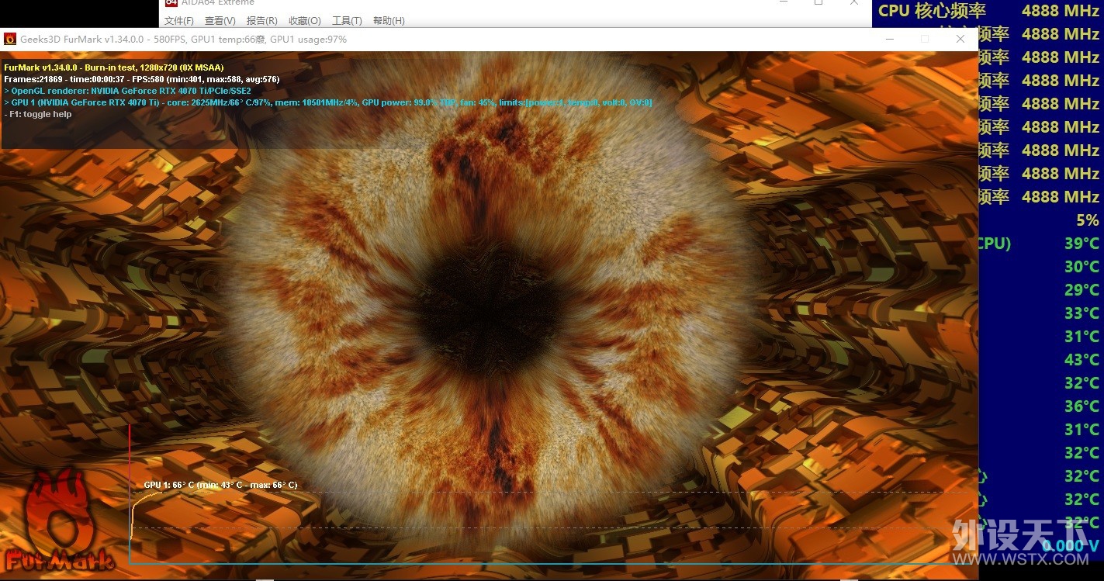Select the 'FurMark v1.34.0.0 - Burn-in test' line
Screen dimensions: 1104x581
pos(114,67)
